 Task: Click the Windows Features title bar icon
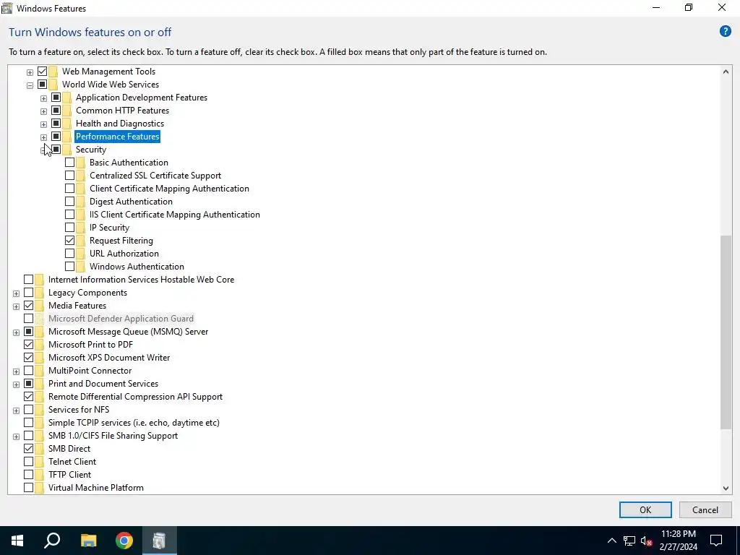[7, 8]
